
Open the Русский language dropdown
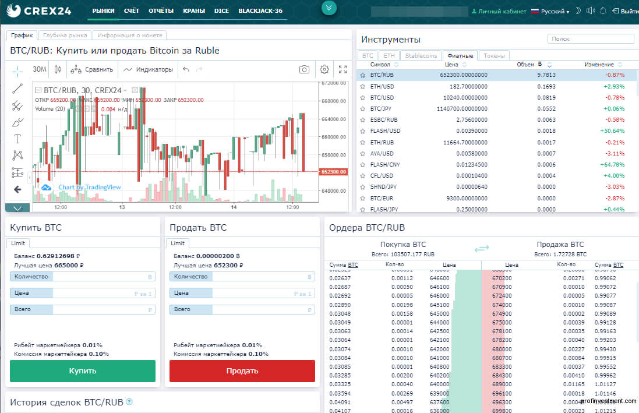(x=550, y=12)
